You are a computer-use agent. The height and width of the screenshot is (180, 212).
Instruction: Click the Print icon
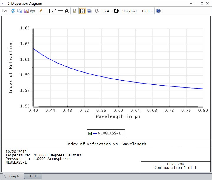[x=33, y=11]
